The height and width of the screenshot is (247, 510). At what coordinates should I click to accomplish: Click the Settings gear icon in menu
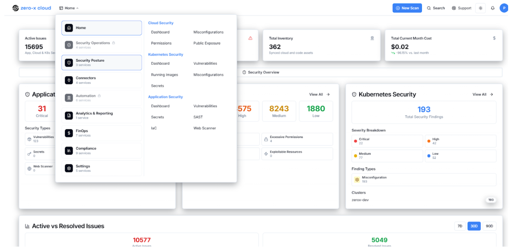[69, 168]
